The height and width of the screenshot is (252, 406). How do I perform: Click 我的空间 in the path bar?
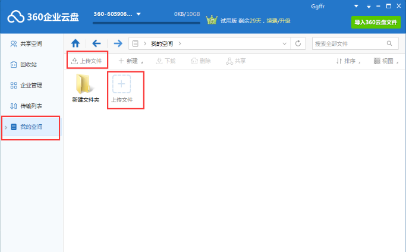click(x=162, y=44)
